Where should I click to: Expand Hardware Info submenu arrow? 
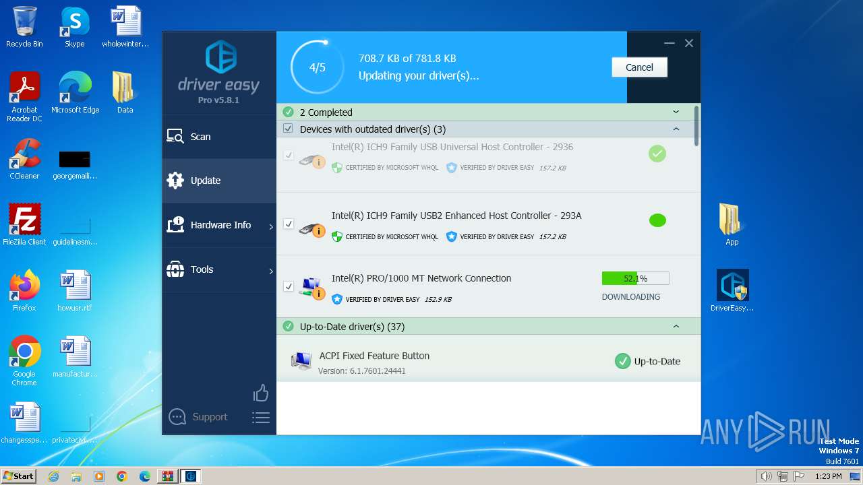coord(271,227)
